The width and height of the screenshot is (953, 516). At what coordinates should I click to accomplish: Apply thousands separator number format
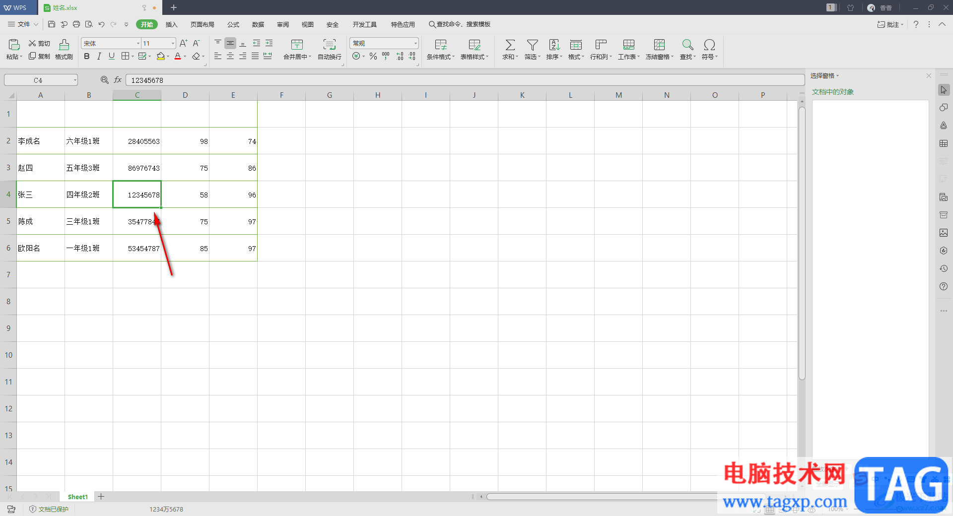[x=386, y=57]
